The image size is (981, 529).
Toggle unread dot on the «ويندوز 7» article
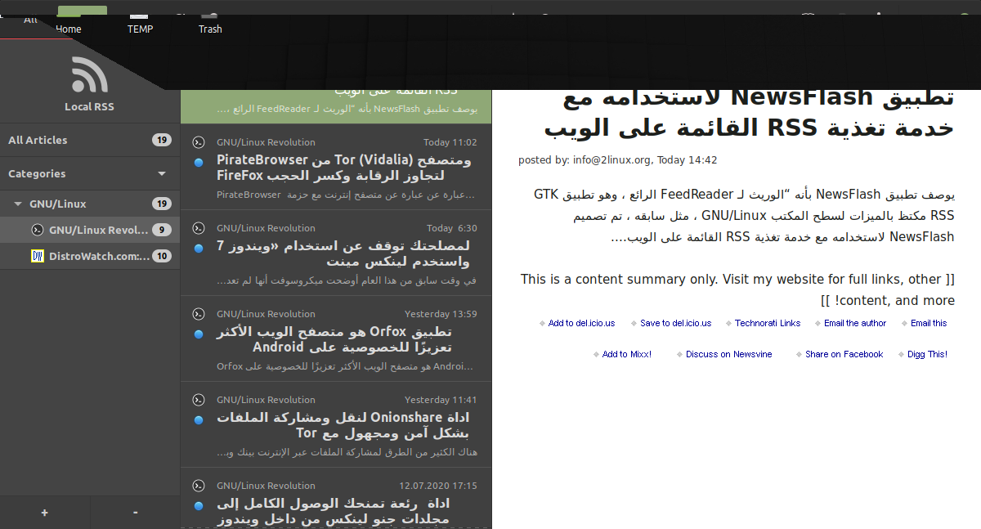[199, 249]
